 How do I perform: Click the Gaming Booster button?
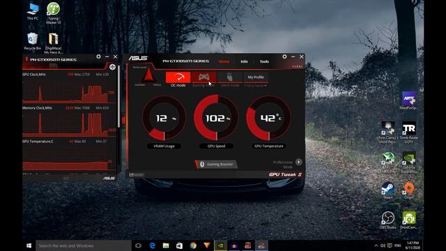217,165
